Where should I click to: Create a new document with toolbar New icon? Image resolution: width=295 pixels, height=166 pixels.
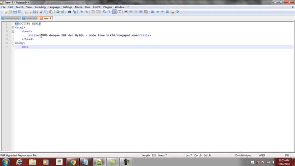(5, 12)
